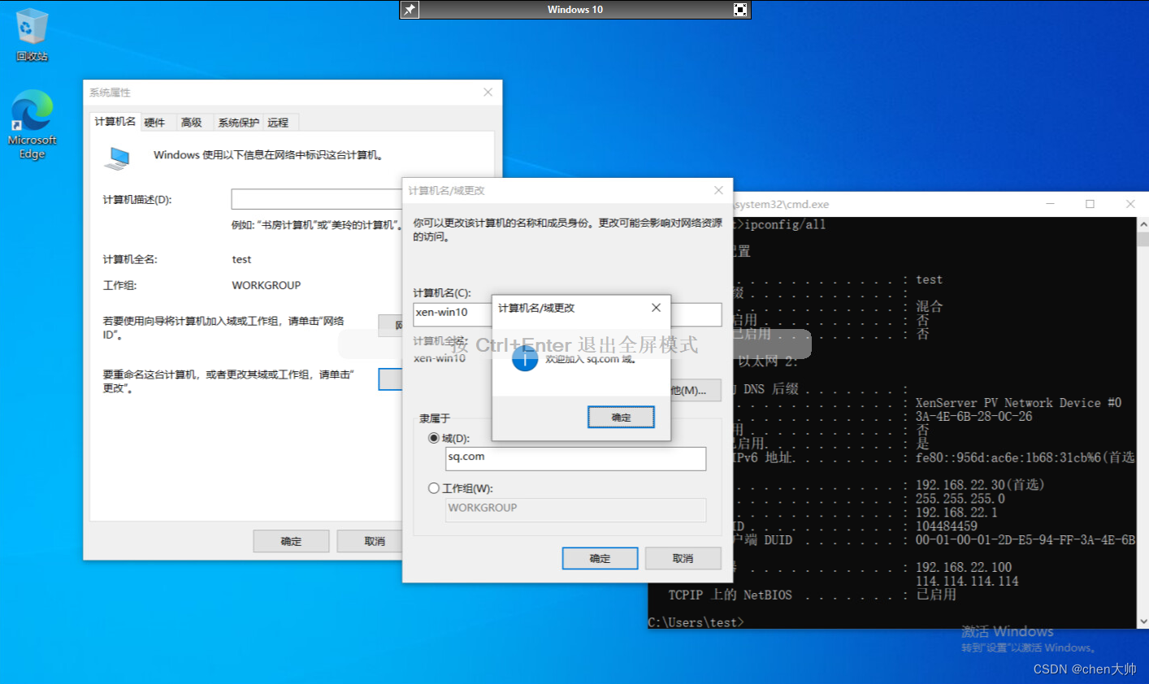Close the cmd.exe window
This screenshot has width=1149, height=684.
point(1130,204)
